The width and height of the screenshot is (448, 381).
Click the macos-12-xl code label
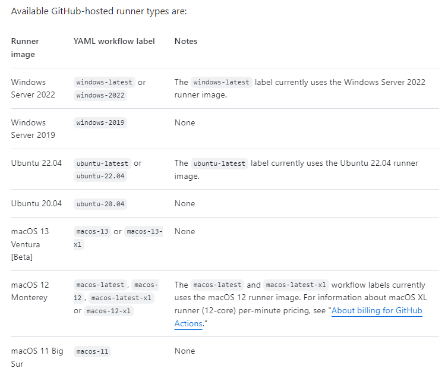109,311
